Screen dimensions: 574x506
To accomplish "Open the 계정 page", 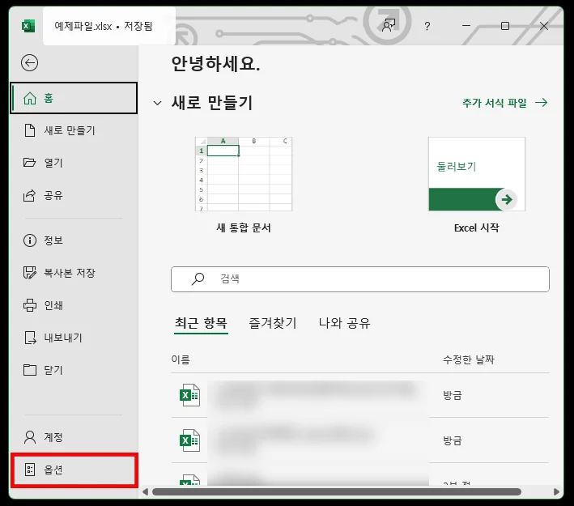I will point(74,437).
